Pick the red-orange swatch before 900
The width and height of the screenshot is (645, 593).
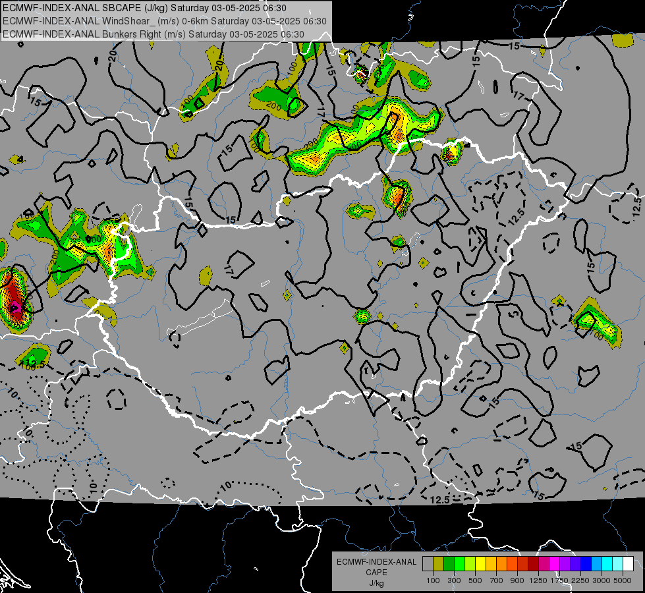512,564
